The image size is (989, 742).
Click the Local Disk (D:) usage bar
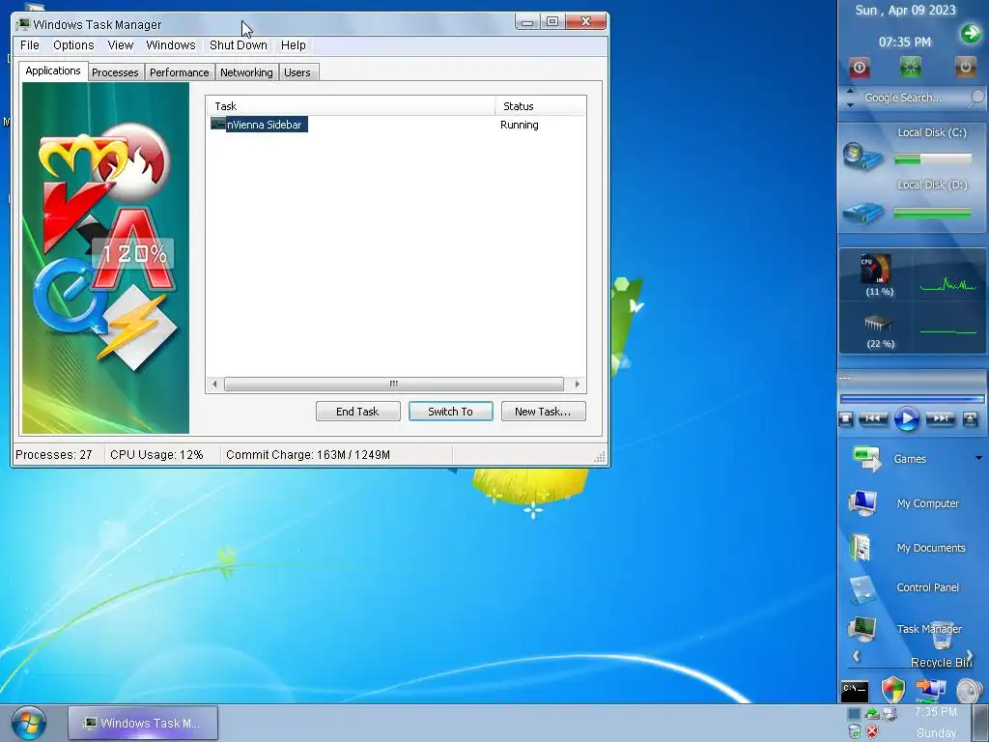point(933,214)
